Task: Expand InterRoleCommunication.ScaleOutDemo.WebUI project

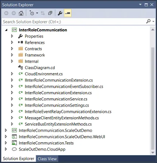Action: point(6,137)
